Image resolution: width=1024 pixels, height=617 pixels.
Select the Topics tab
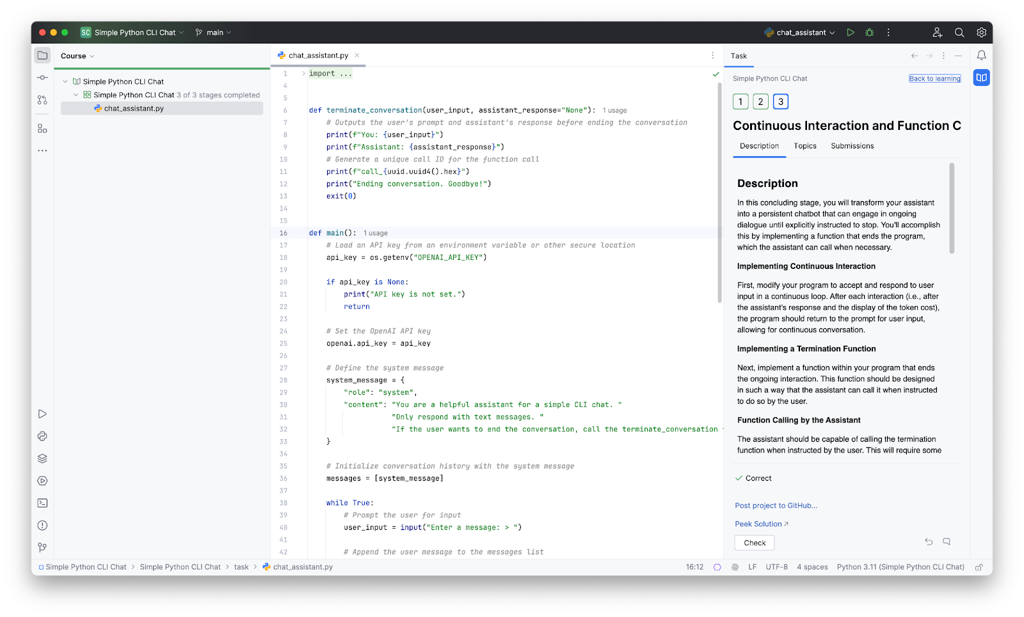point(805,146)
